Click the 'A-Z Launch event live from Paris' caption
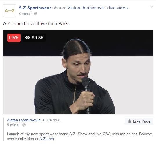 click(36, 24)
